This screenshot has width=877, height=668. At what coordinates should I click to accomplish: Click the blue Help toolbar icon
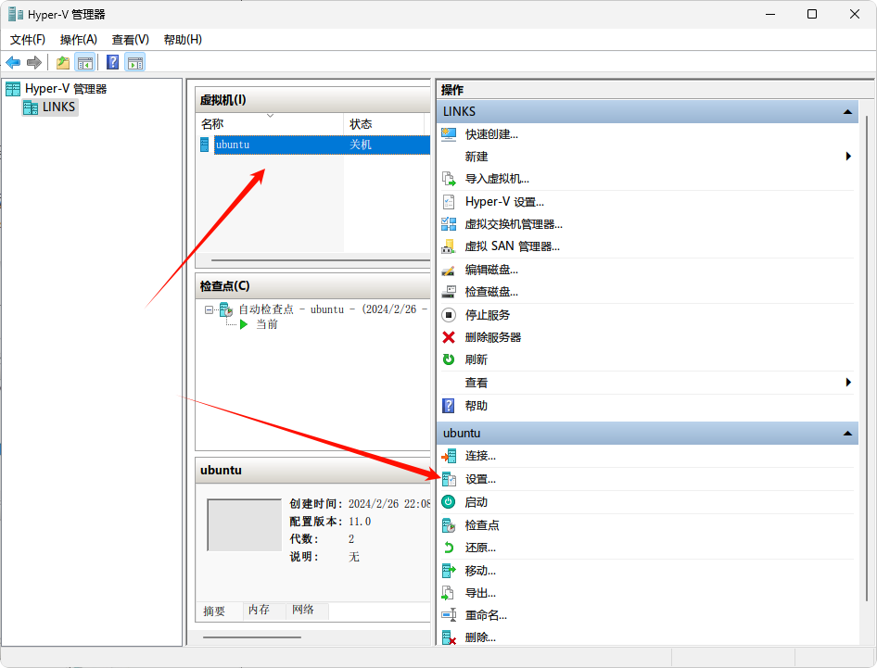(112, 63)
